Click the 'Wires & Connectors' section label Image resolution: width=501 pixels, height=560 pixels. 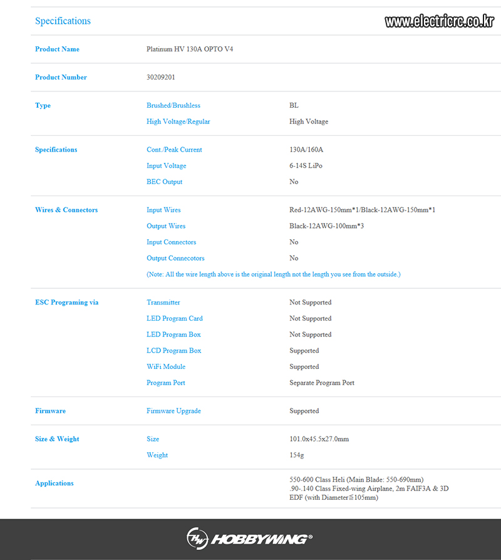pos(66,210)
